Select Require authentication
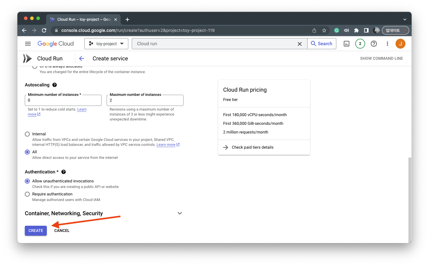Screen dimensions: 429x266 tap(27, 194)
